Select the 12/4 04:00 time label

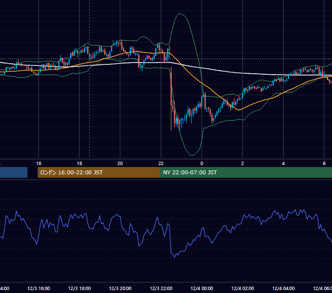point(283,288)
